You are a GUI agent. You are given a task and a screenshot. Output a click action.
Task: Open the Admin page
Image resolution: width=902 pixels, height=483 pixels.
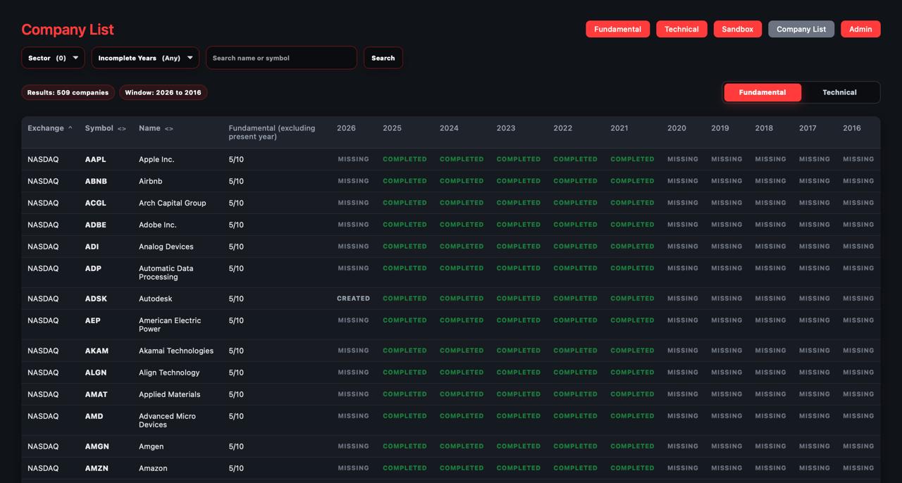860,29
